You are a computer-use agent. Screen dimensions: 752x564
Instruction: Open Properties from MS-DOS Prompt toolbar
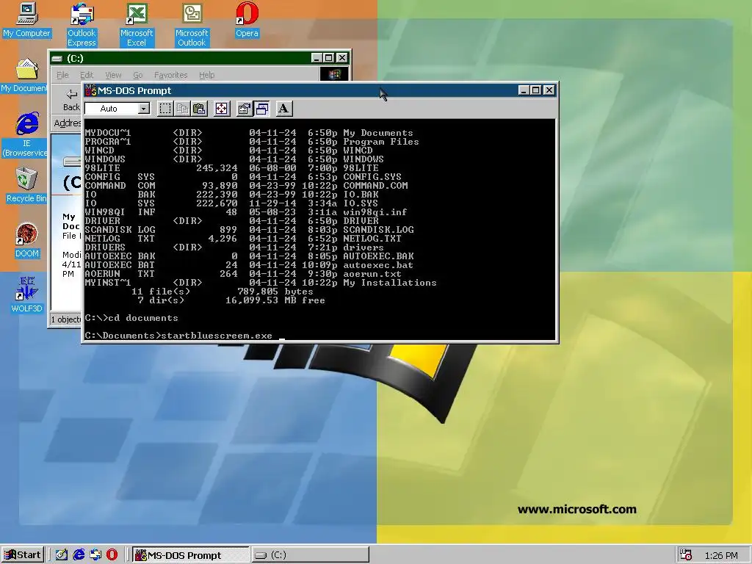pyautogui.click(x=244, y=109)
